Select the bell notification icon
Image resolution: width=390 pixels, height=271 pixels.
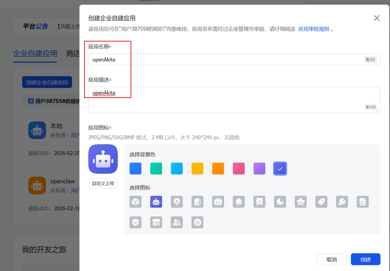click(239, 202)
